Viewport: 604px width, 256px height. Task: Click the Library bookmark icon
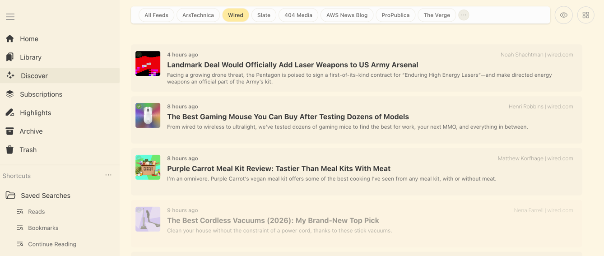pos(10,57)
